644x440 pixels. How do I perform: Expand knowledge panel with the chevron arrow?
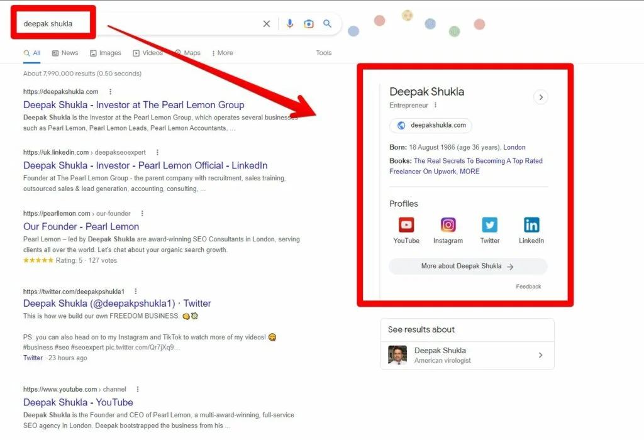tap(541, 97)
